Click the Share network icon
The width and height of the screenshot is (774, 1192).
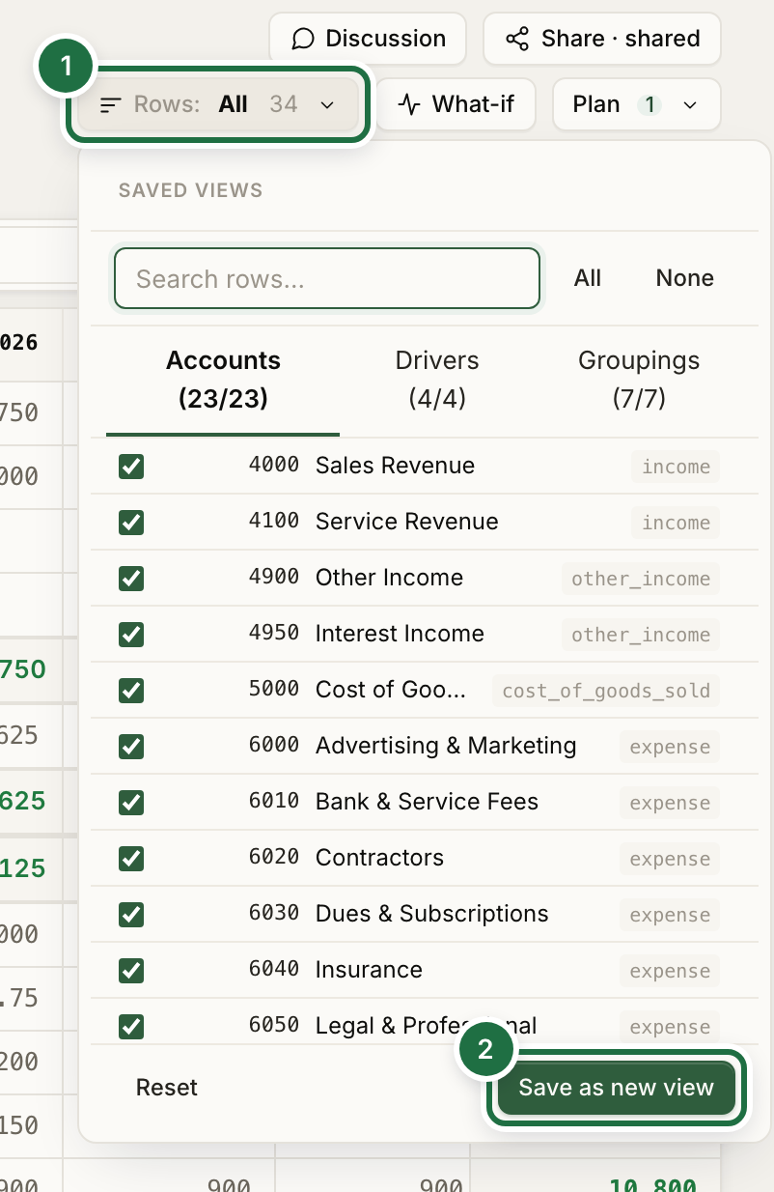pos(517,39)
